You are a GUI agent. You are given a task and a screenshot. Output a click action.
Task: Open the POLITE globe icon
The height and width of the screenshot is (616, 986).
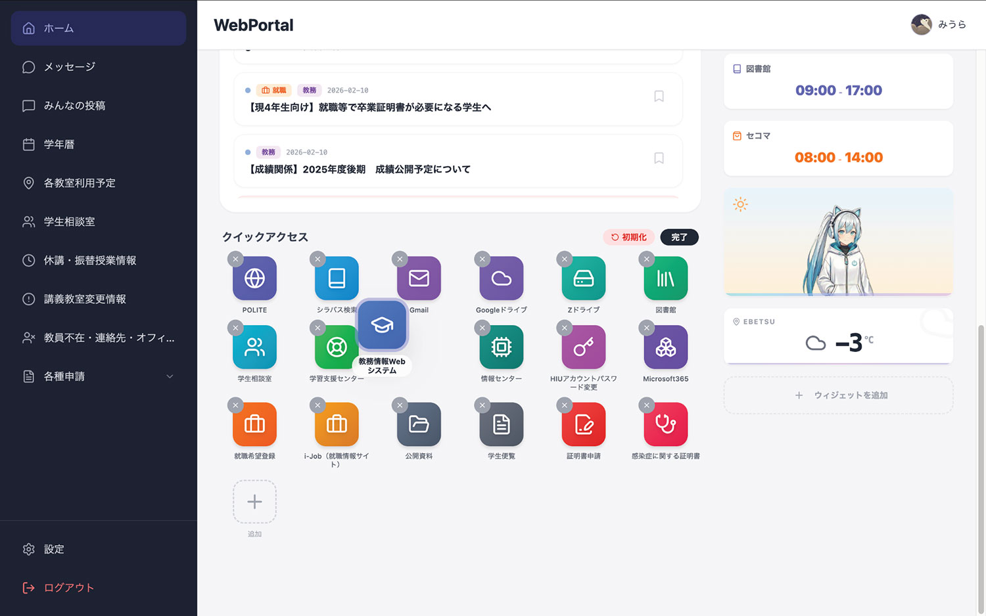254,278
